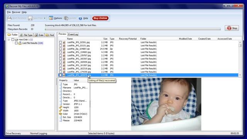Click the Save Files disk icon
Image resolution: width=247 pixels, height=139 pixels.
tap(30, 18)
